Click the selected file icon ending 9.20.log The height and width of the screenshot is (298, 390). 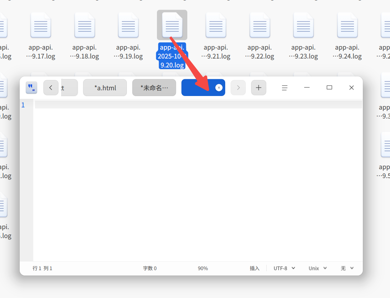coord(172,25)
